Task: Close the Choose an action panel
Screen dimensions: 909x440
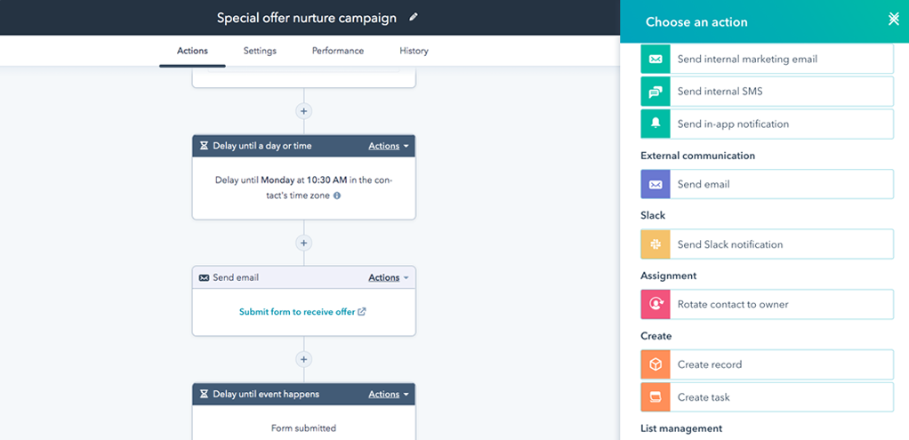Action: tap(894, 20)
